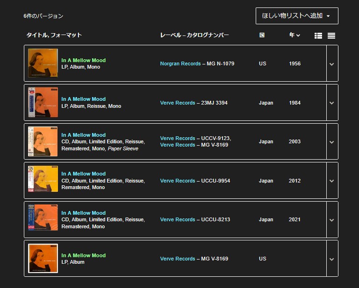Open In A Mellow Mood 1956 US title link
Viewport: 359px width, 288px height.
click(84, 60)
